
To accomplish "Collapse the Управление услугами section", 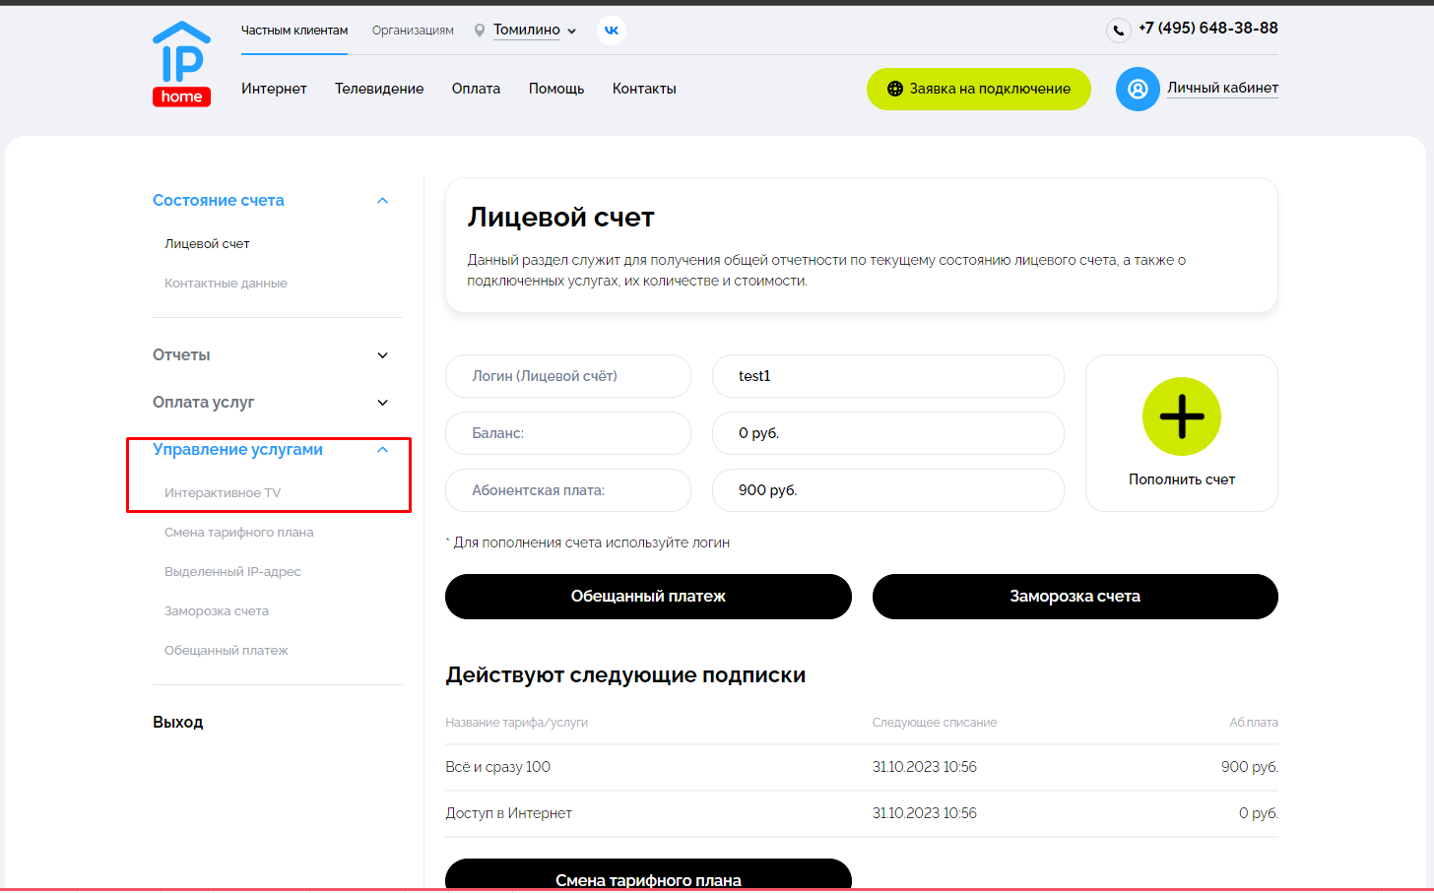I will pyautogui.click(x=382, y=450).
